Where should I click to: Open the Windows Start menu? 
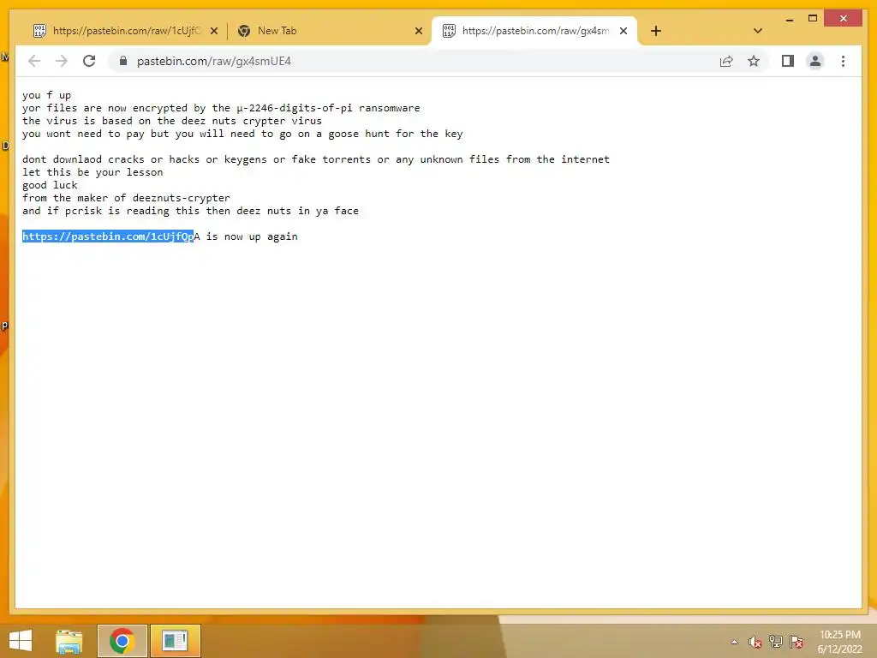[21, 641]
